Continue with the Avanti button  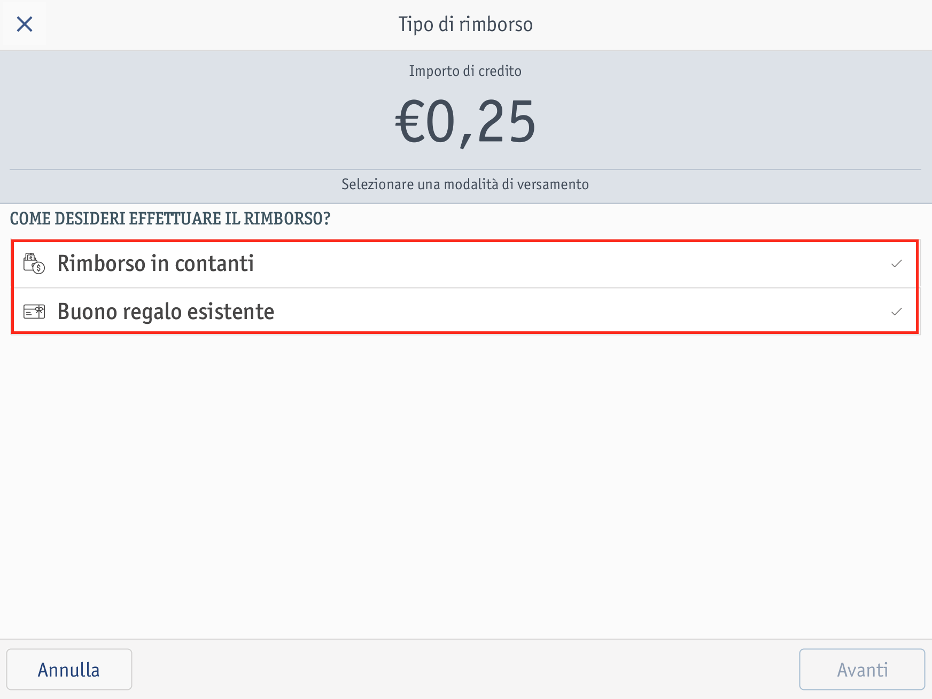pyautogui.click(x=862, y=670)
